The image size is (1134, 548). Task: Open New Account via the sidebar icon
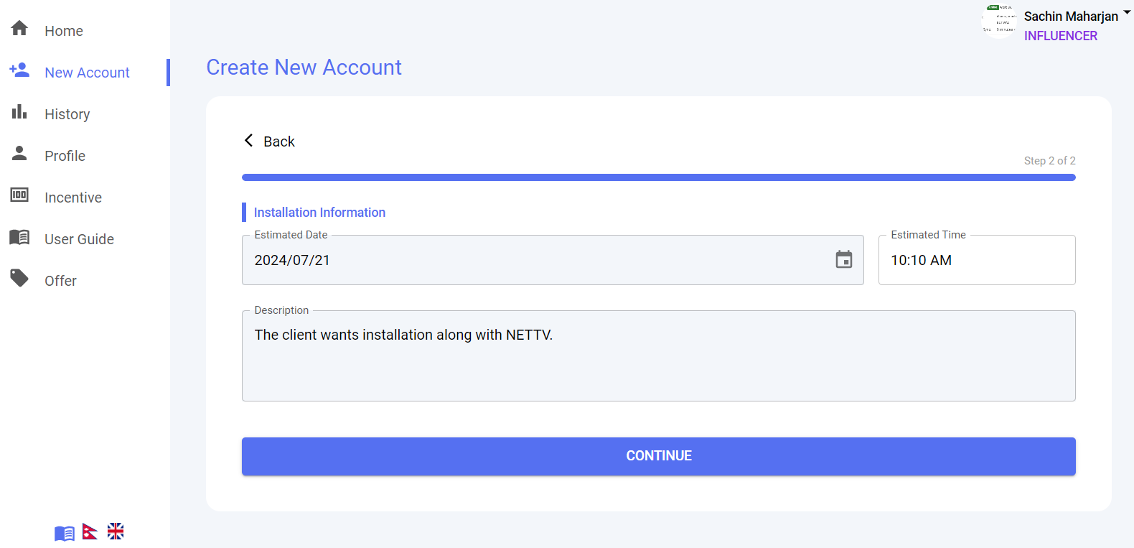18,71
